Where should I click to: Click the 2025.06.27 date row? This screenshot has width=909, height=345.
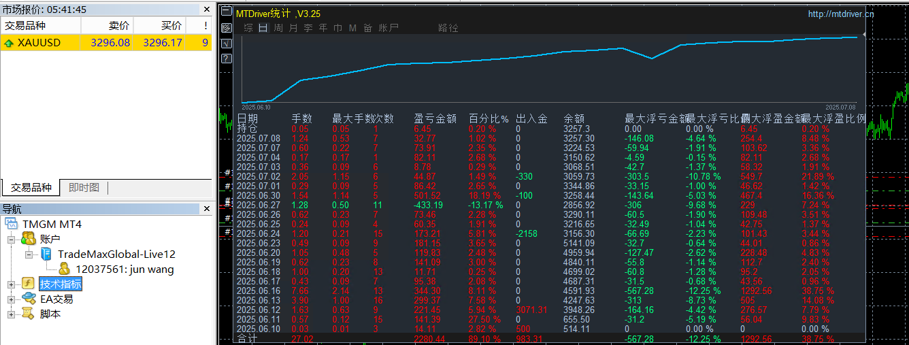pos(258,204)
